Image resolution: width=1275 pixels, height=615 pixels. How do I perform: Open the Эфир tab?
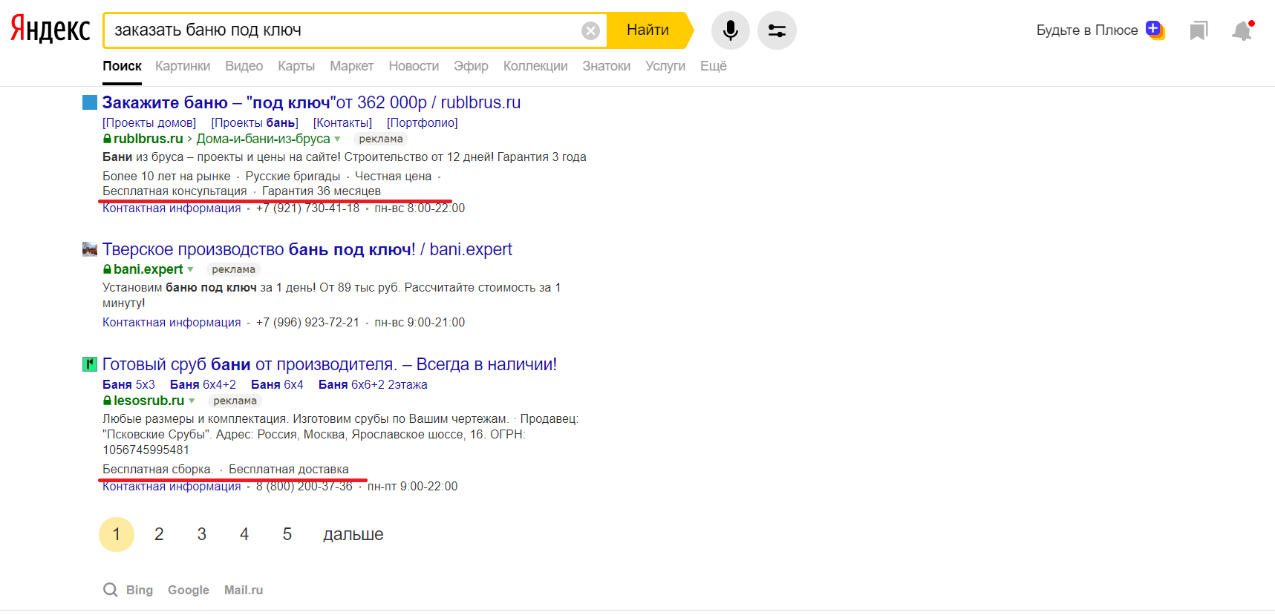tap(471, 66)
